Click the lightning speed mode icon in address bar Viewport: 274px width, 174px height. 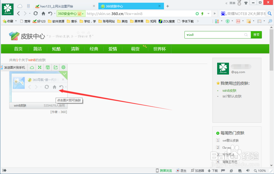202,14
